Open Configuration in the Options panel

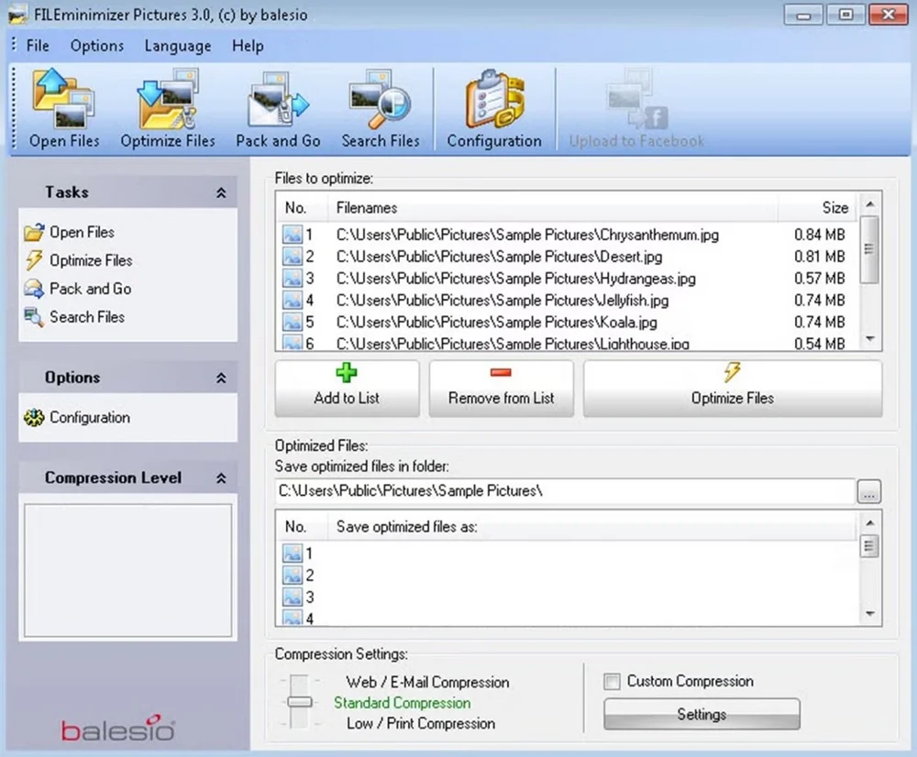tap(89, 417)
